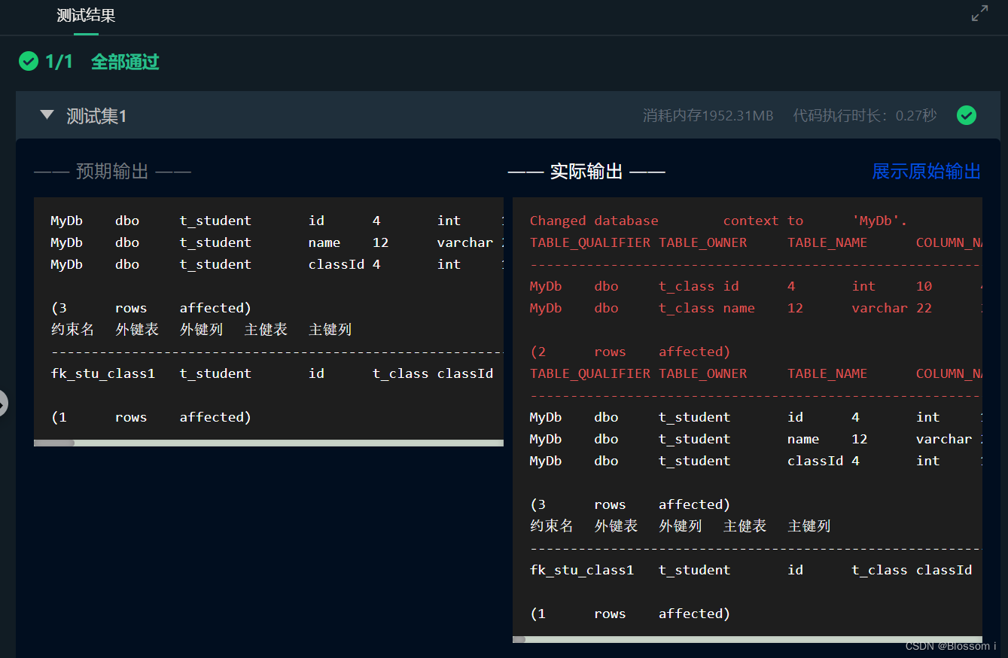Click the 预期输出 heading
The height and width of the screenshot is (658, 1008).
pyautogui.click(x=112, y=172)
